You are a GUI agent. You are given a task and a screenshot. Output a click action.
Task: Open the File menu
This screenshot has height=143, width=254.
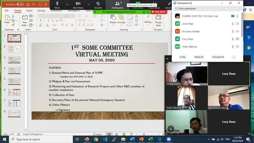(x=7, y=11)
